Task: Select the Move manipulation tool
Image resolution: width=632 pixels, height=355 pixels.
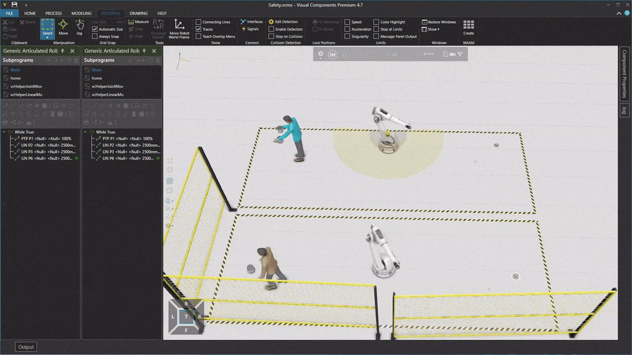Action: (63, 27)
